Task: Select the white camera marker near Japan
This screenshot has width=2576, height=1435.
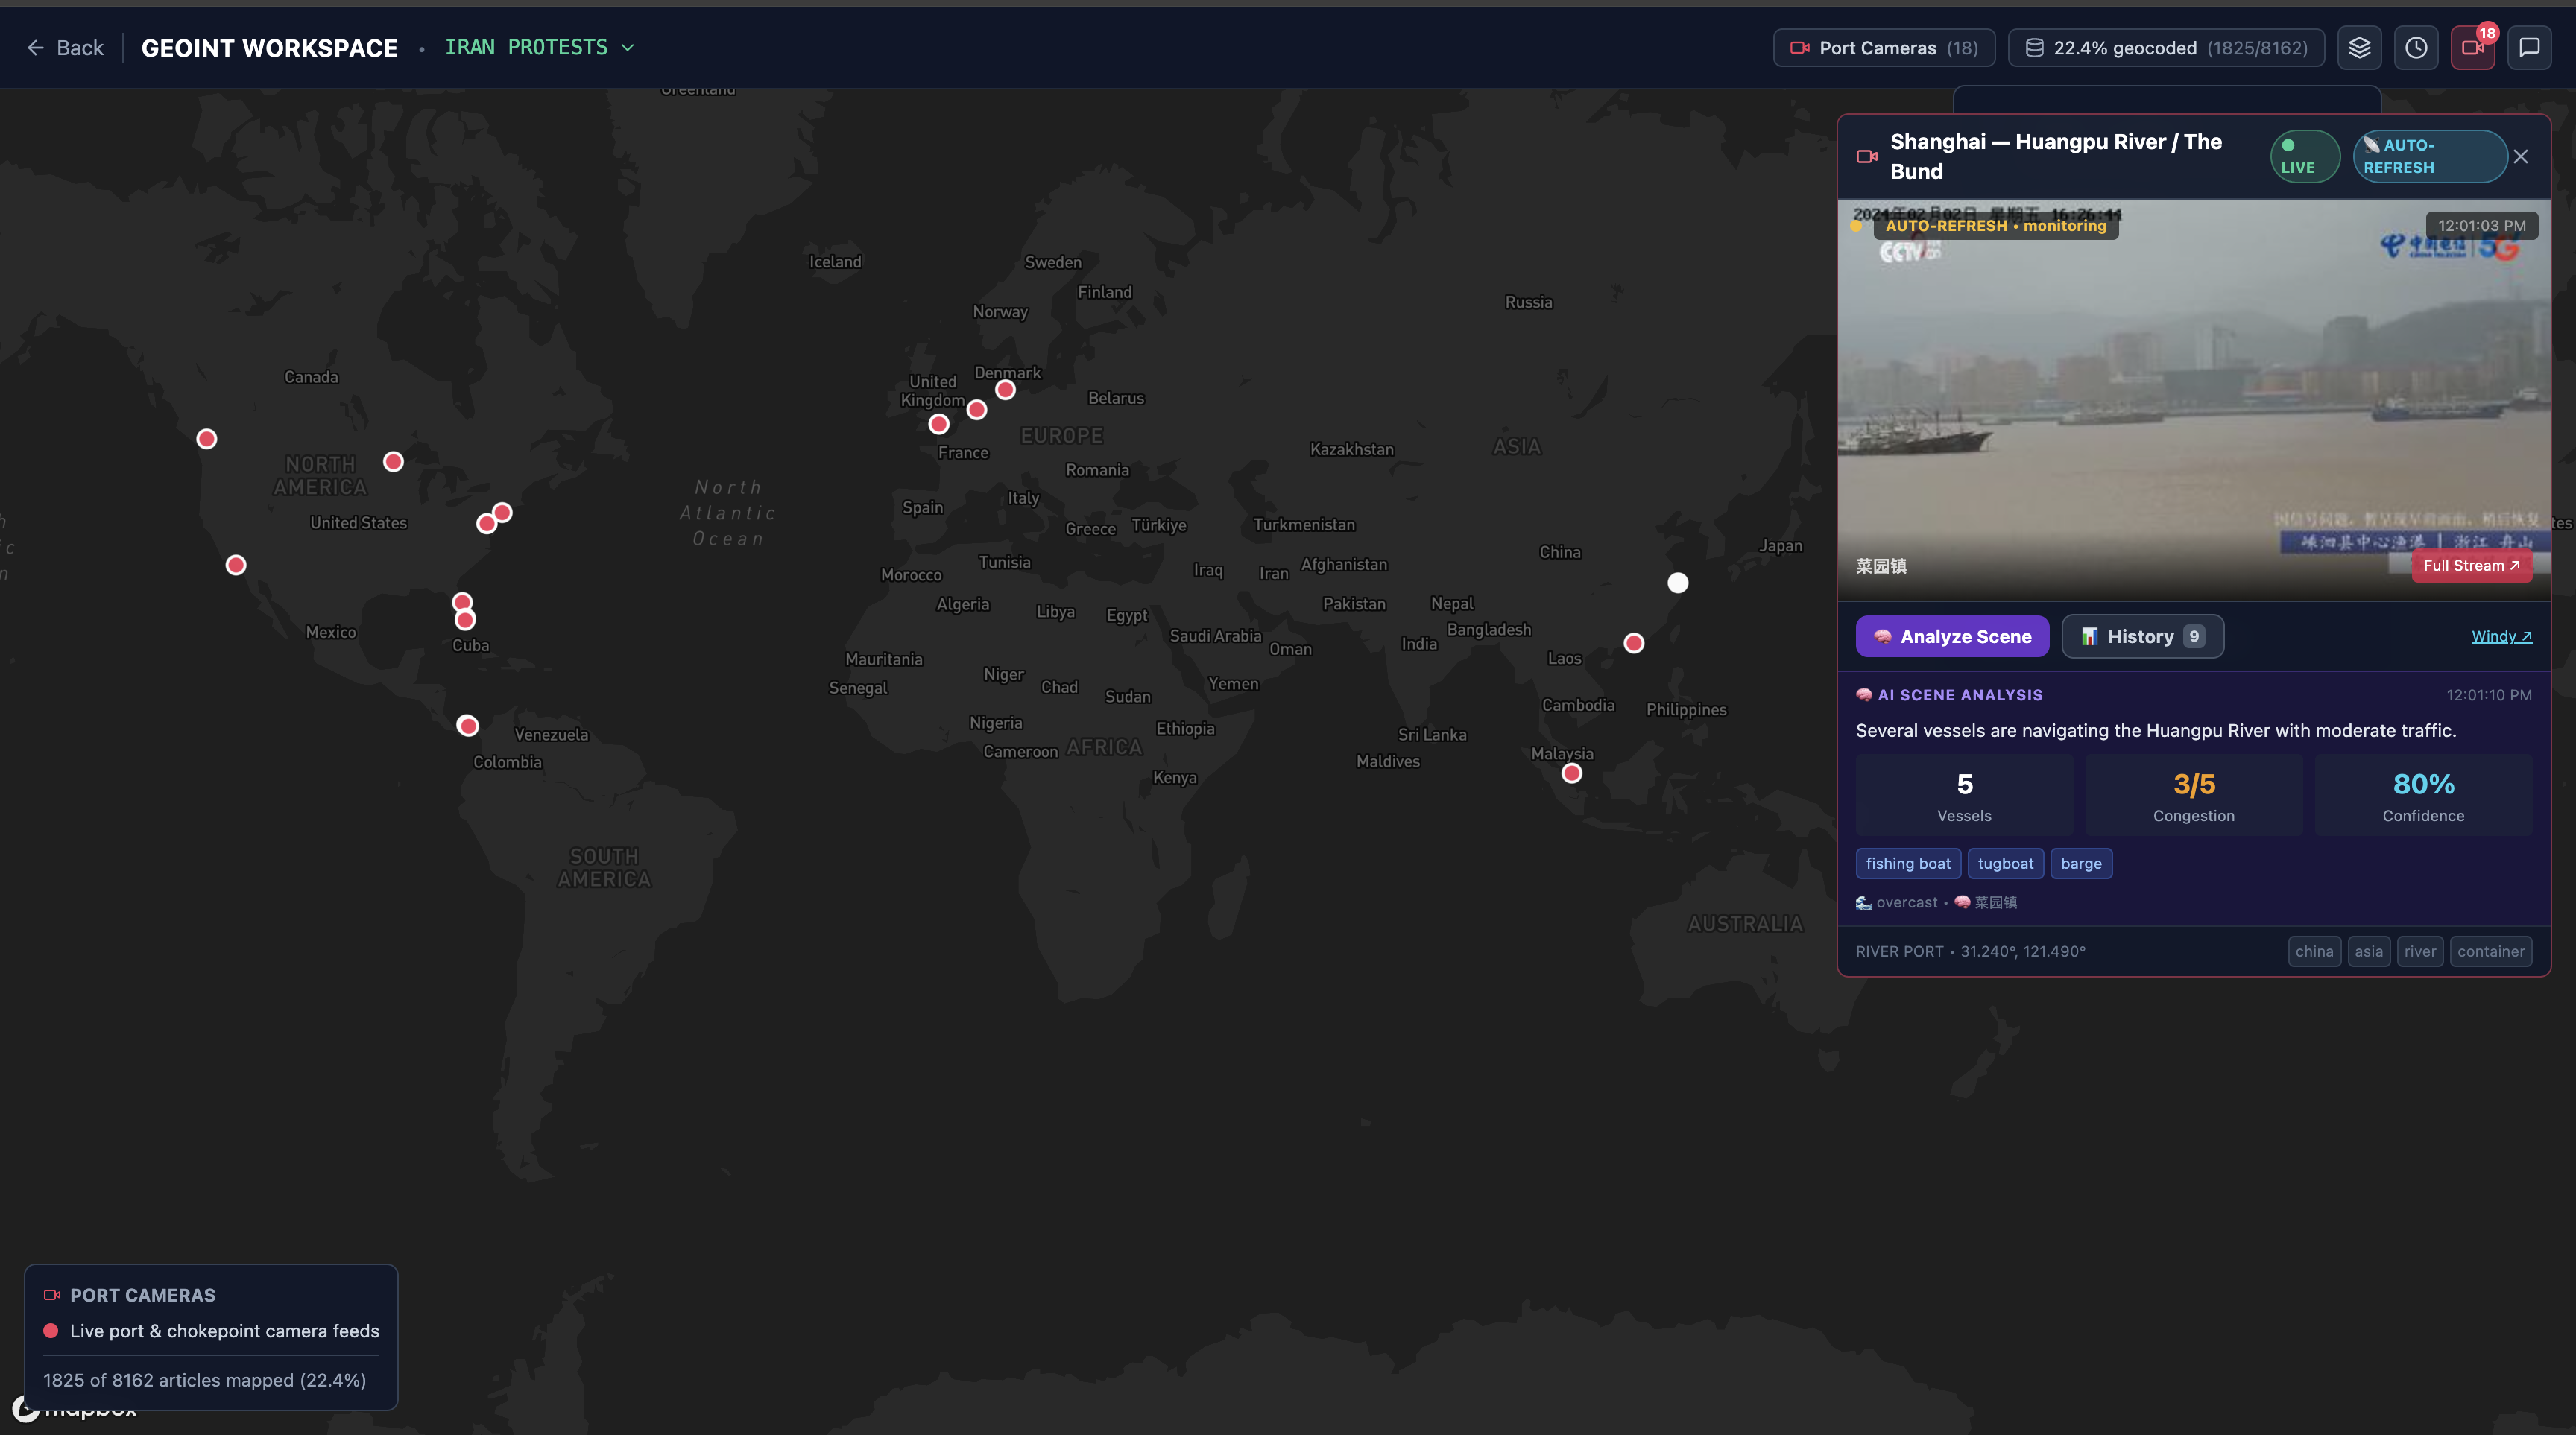Action: pos(1678,583)
